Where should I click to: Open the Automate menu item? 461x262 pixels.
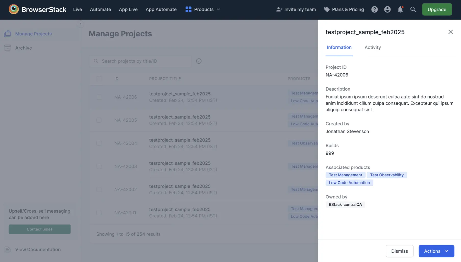coord(100,9)
